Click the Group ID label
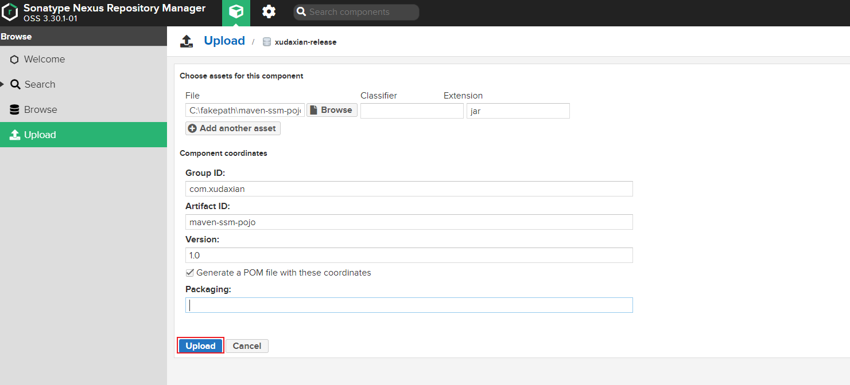The image size is (850, 385). pos(205,173)
